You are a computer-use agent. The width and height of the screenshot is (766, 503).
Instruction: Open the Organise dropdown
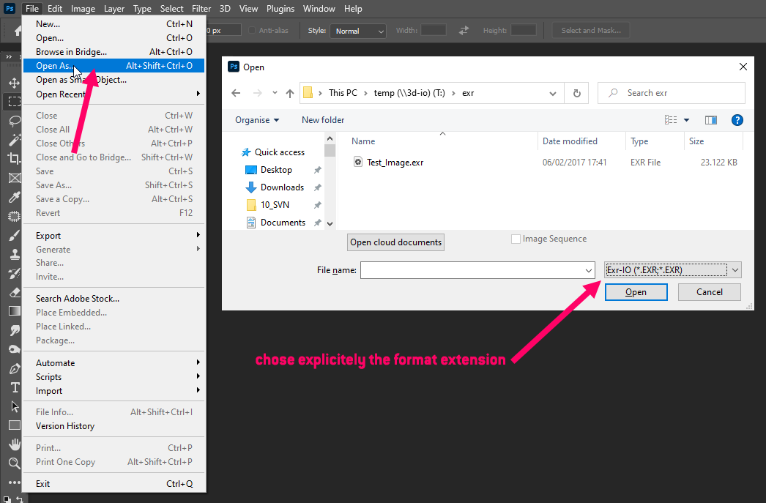tap(257, 120)
